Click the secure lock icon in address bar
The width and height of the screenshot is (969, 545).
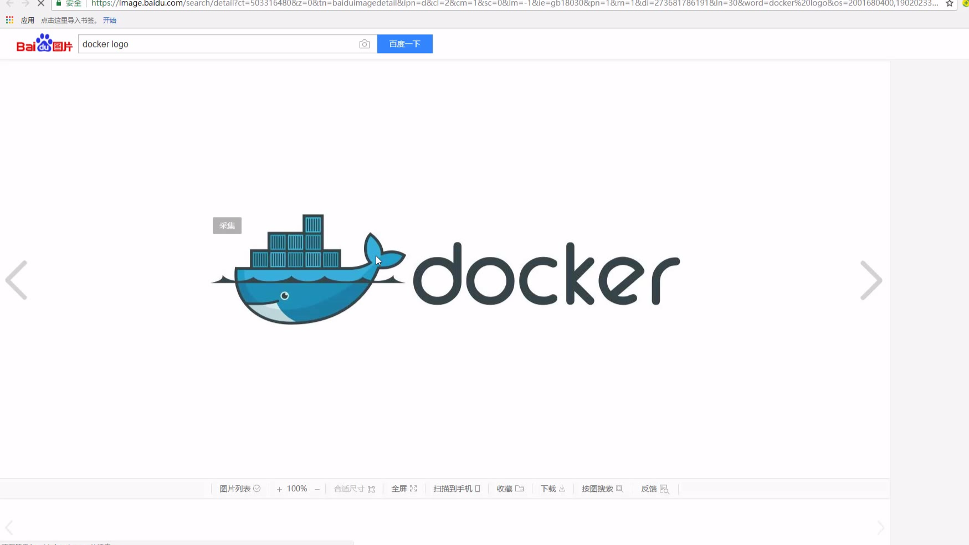[59, 3]
